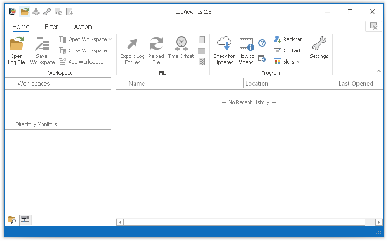The width and height of the screenshot is (392, 244).
Task: Open Log File from the ribbon
Action: point(16,51)
